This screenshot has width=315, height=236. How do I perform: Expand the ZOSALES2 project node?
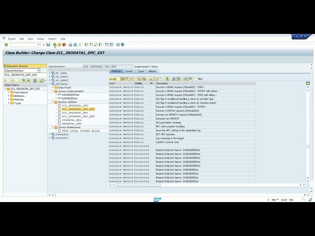click(50, 134)
